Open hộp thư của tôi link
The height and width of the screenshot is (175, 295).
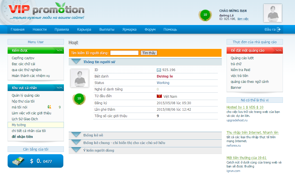[23, 101]
